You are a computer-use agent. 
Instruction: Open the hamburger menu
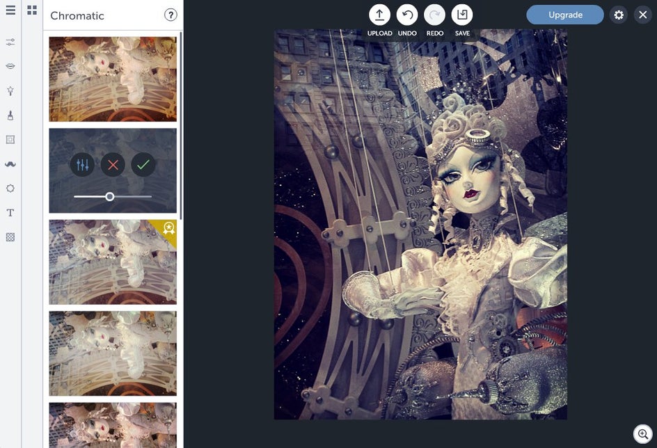pos(10,10)
